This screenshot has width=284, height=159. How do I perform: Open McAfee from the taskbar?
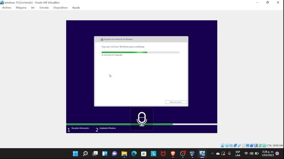163,154
